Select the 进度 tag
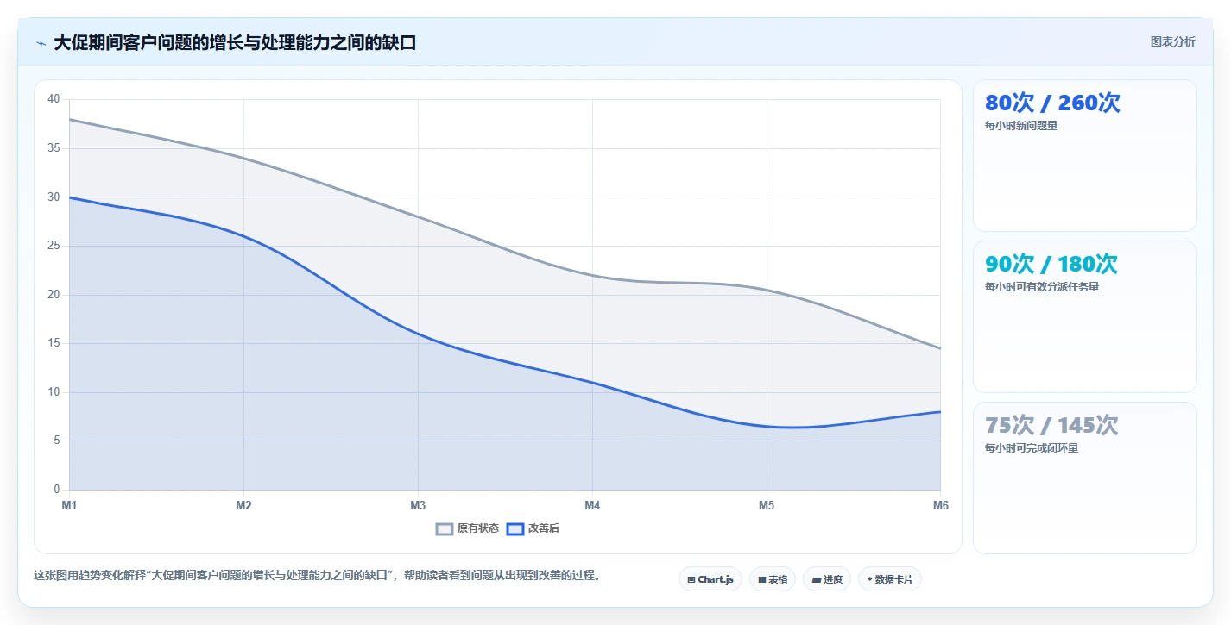Screen dimensions: 1231x625 [x=827, y=579]
